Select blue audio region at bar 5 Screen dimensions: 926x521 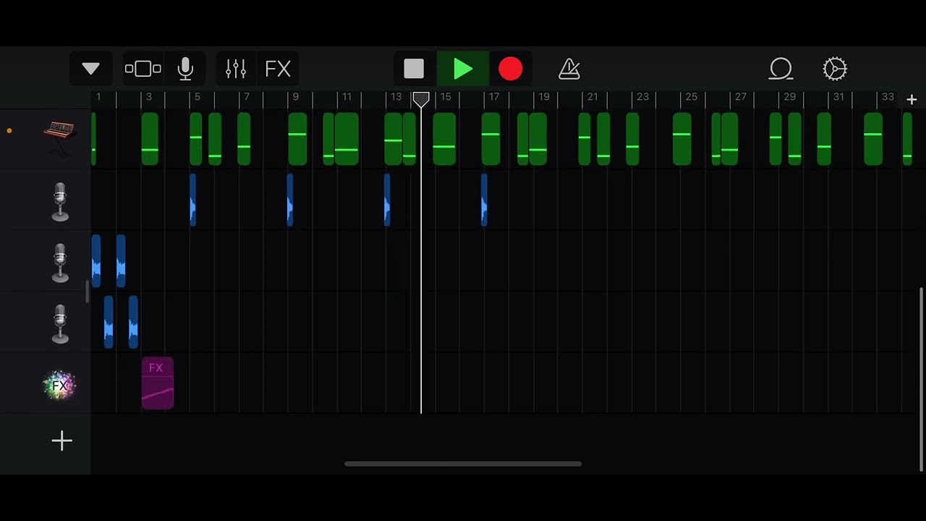point(192,200)
